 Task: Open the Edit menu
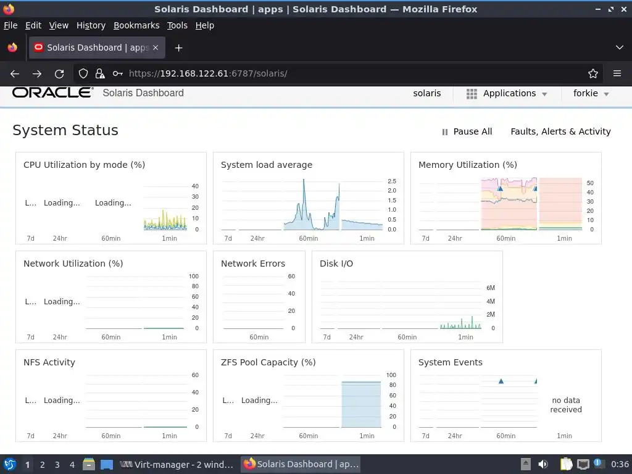33,25
